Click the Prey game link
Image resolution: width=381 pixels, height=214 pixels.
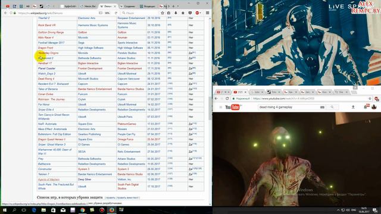coord(40,159)
